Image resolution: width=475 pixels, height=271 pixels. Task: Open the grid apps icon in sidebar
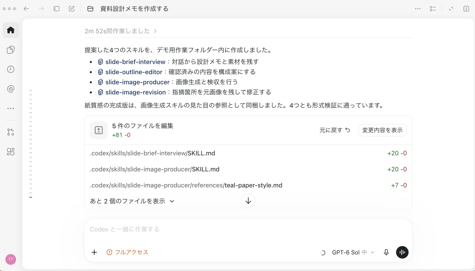(11, 152)
